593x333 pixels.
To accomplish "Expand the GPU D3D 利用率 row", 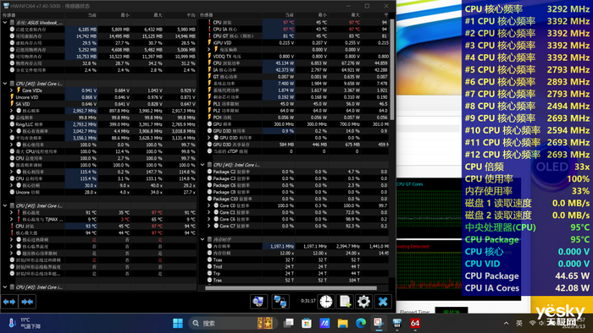I will click(x=208, y=138).
